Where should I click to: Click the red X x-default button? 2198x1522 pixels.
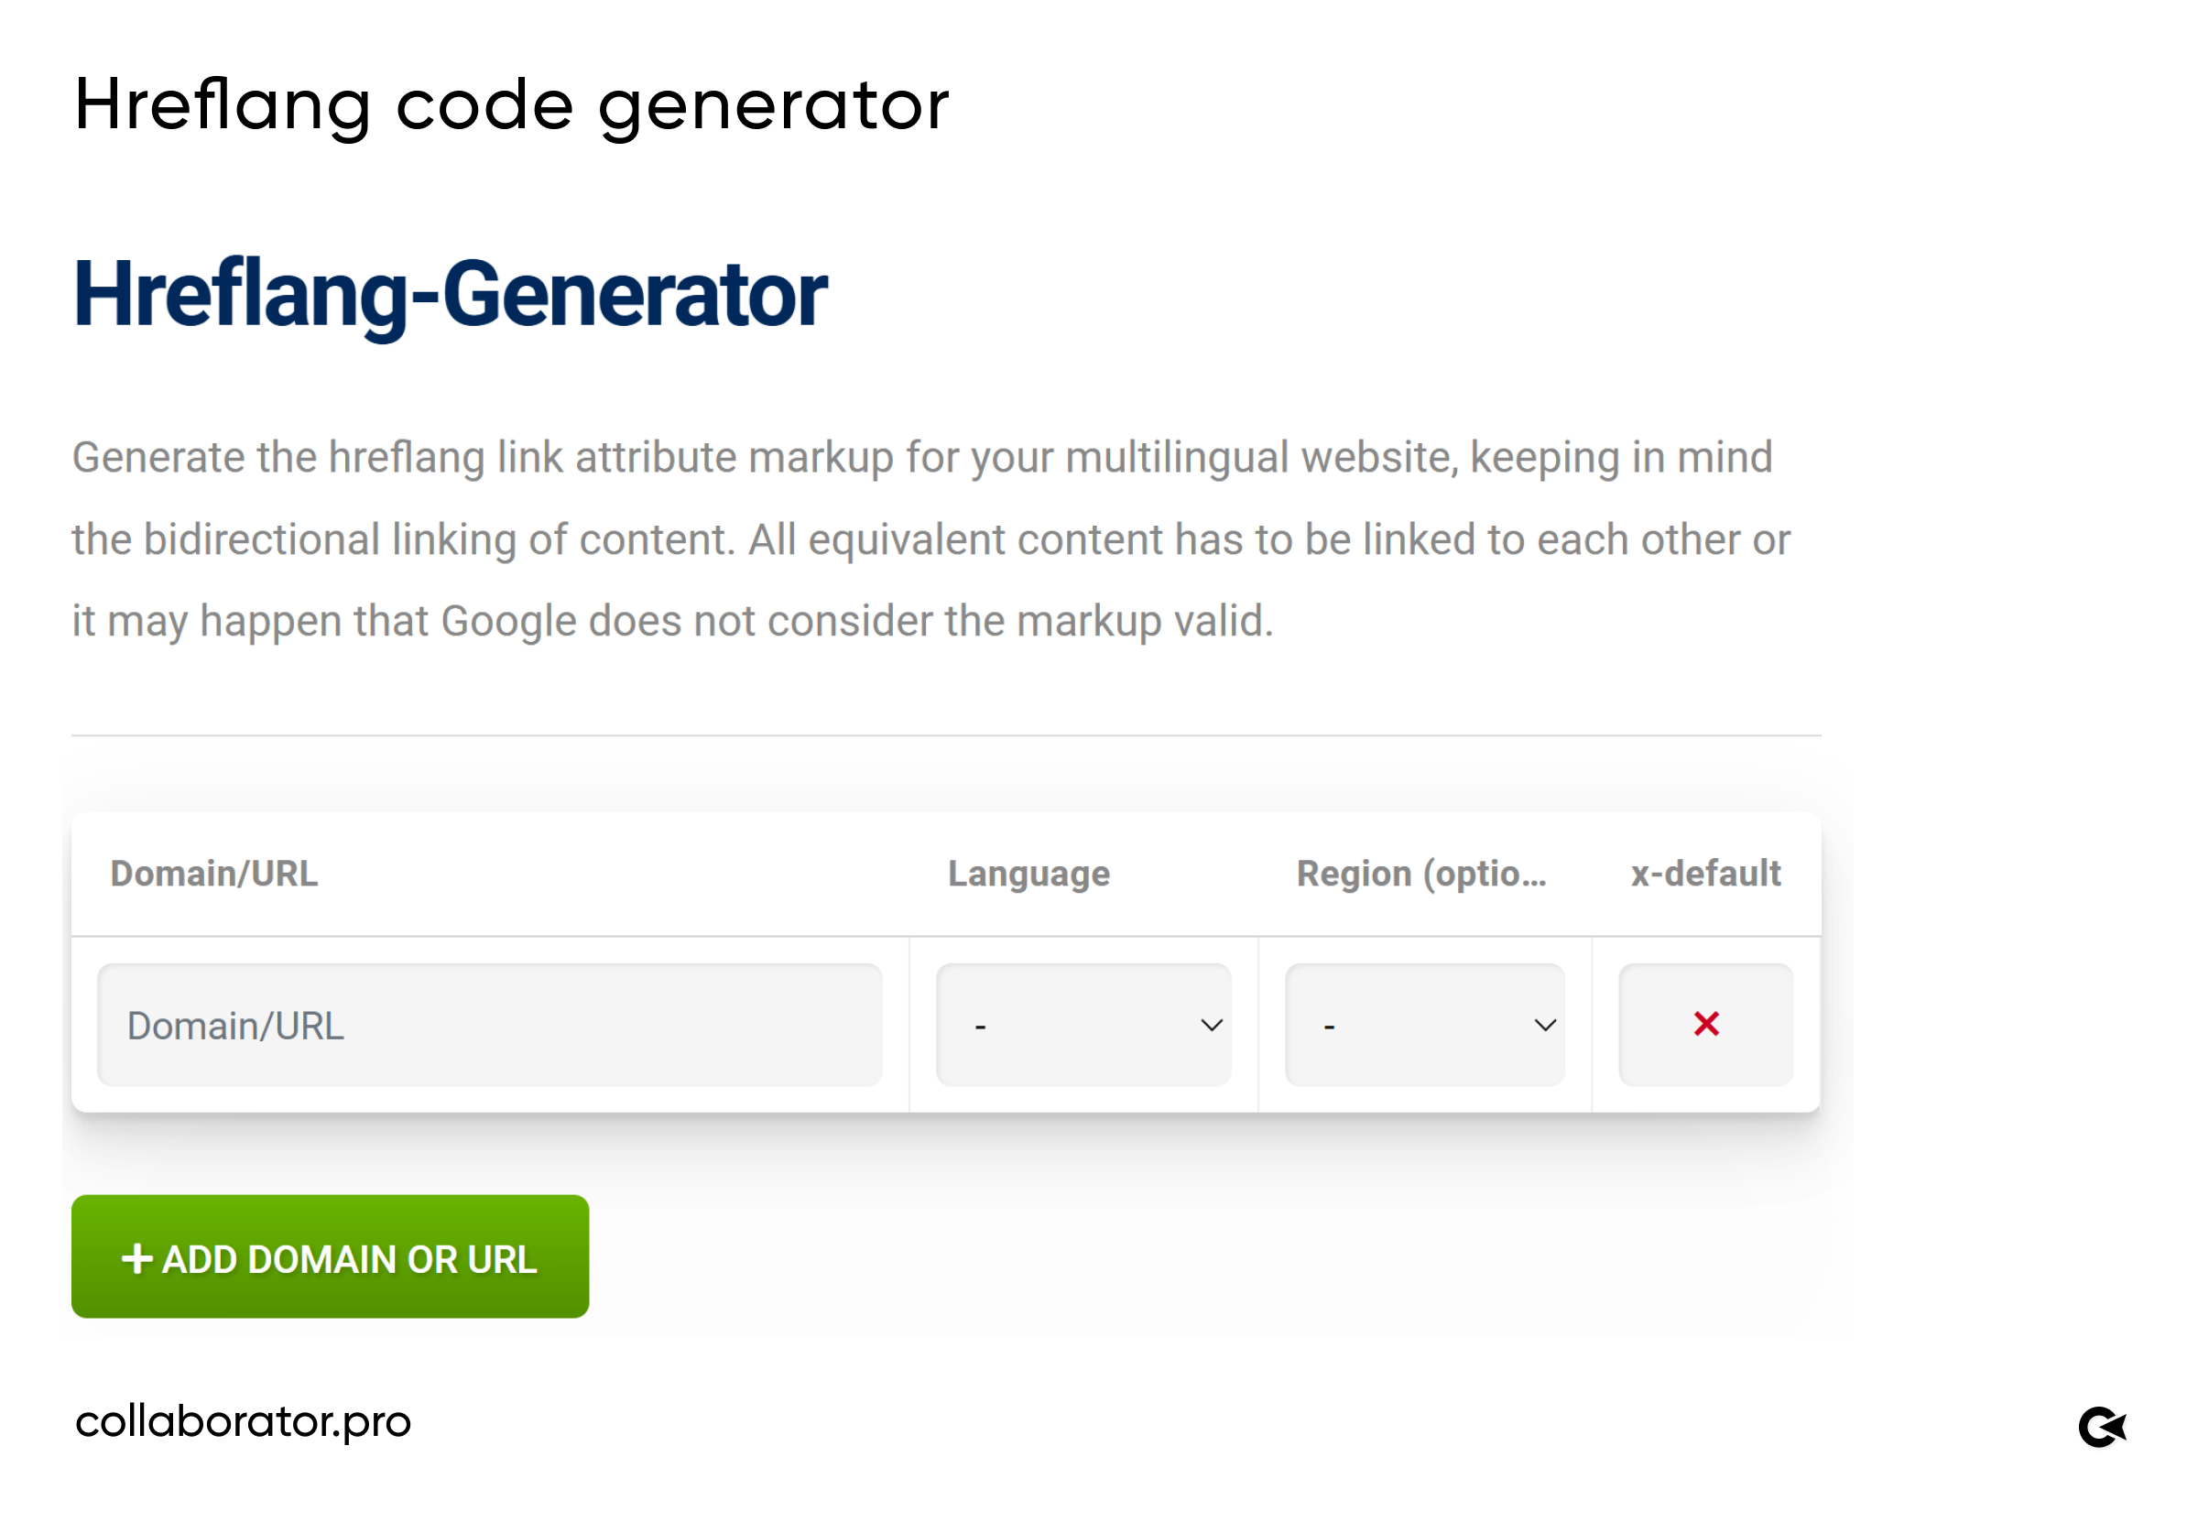tap(1705, 1024)
